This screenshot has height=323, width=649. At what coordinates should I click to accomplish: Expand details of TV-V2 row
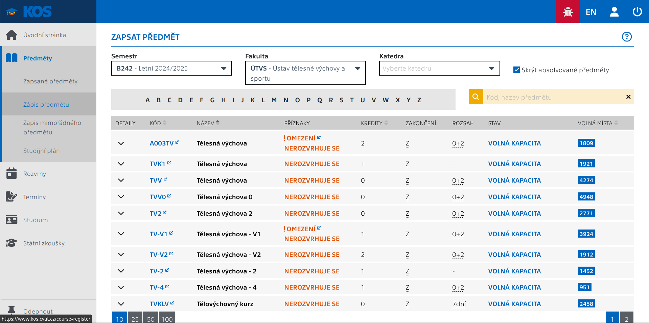[121, 254]
